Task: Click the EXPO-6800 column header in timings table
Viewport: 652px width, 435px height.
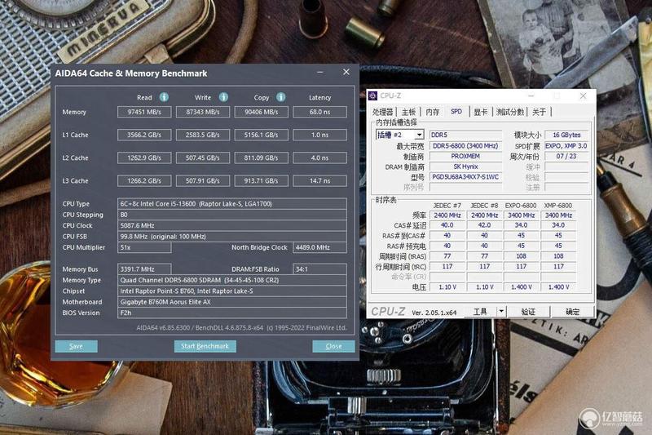Action: 521,206
